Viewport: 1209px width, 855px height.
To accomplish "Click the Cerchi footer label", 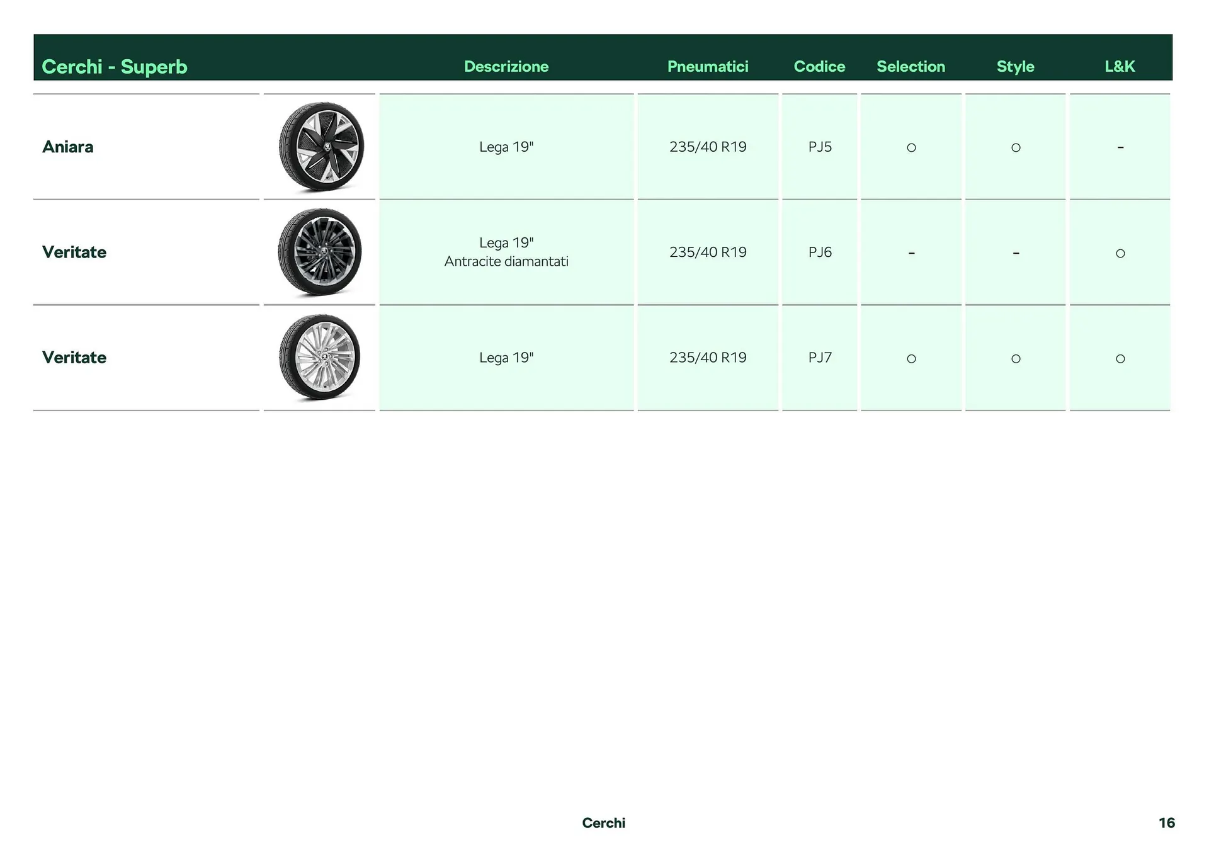I will pos(603,822).
